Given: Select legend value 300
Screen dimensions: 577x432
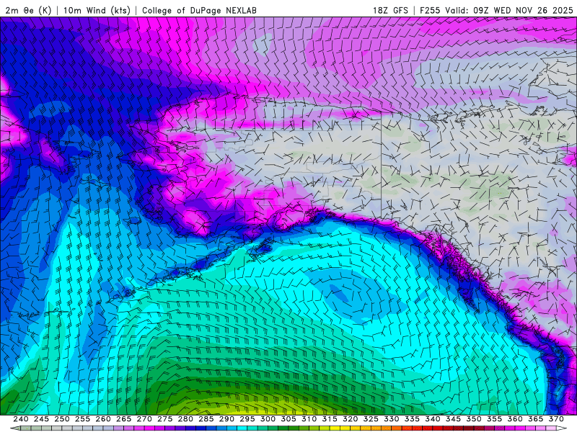Looking at the screenshot, I should pyautogui.click(x=268, y=419).
